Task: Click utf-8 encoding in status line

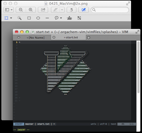Action: pos(103,124)
